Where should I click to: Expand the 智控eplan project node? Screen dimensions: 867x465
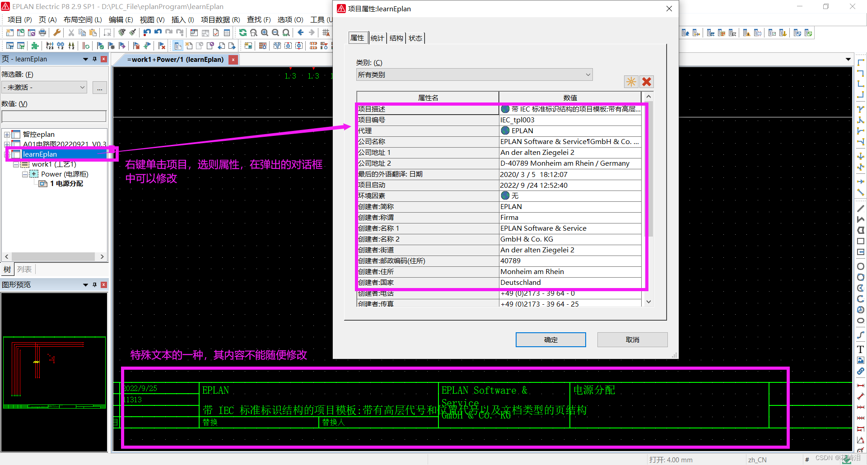(x=7, y=135)
